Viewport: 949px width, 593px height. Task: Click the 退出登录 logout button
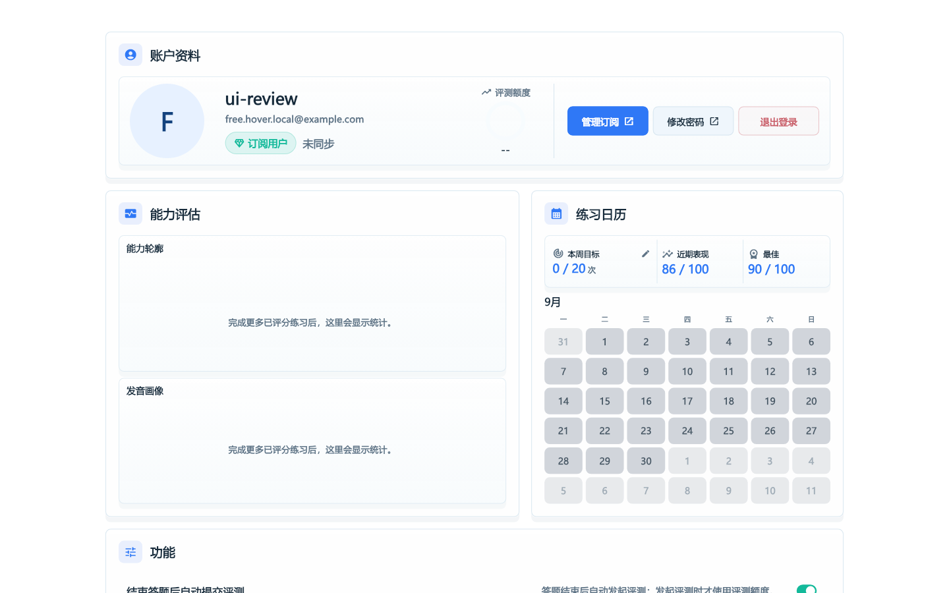tap(778, 121)
